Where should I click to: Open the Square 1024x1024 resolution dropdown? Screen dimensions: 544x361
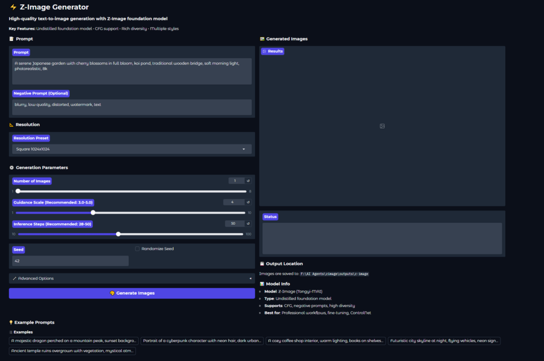click(132, 149)
